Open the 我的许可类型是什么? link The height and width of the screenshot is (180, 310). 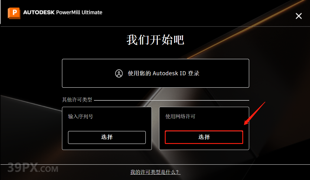pos(155,172)
